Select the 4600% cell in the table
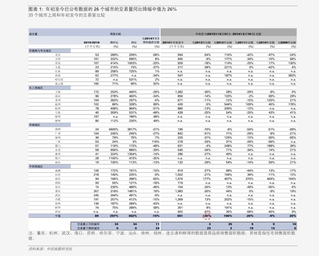Viewport: 319px width, 256px height. point(114,130)
